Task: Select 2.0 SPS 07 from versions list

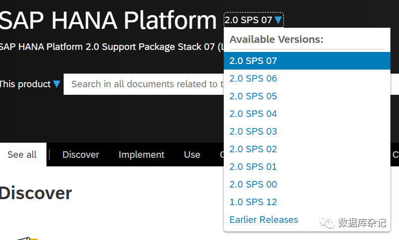Action: [x=253, y=61]
